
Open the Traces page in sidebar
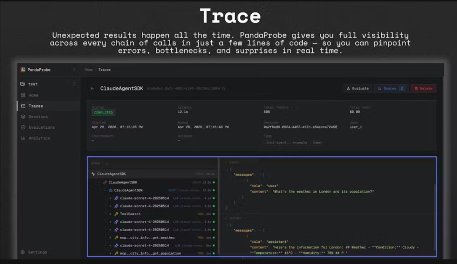coord(48,106)
